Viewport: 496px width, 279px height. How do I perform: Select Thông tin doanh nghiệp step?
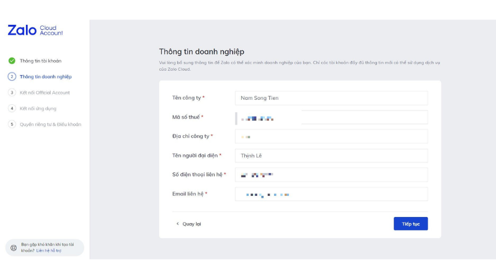(45, 77)
